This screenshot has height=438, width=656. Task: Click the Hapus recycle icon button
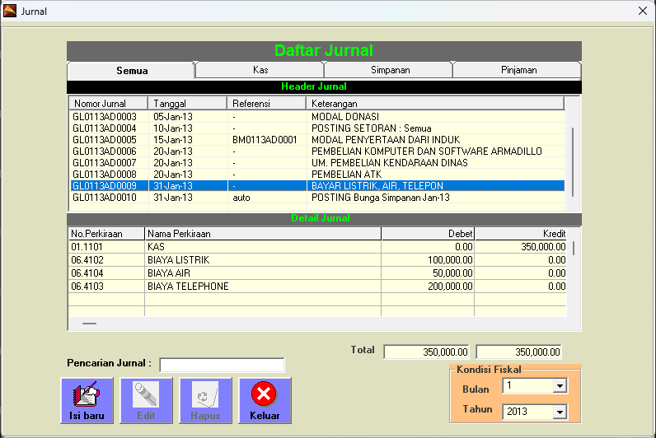(205, 396)
